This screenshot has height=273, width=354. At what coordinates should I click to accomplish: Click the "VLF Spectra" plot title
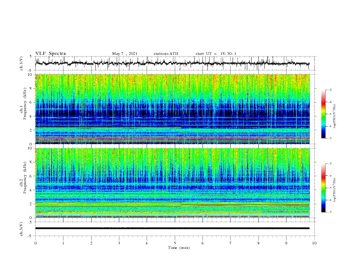(x=51, y=54)
